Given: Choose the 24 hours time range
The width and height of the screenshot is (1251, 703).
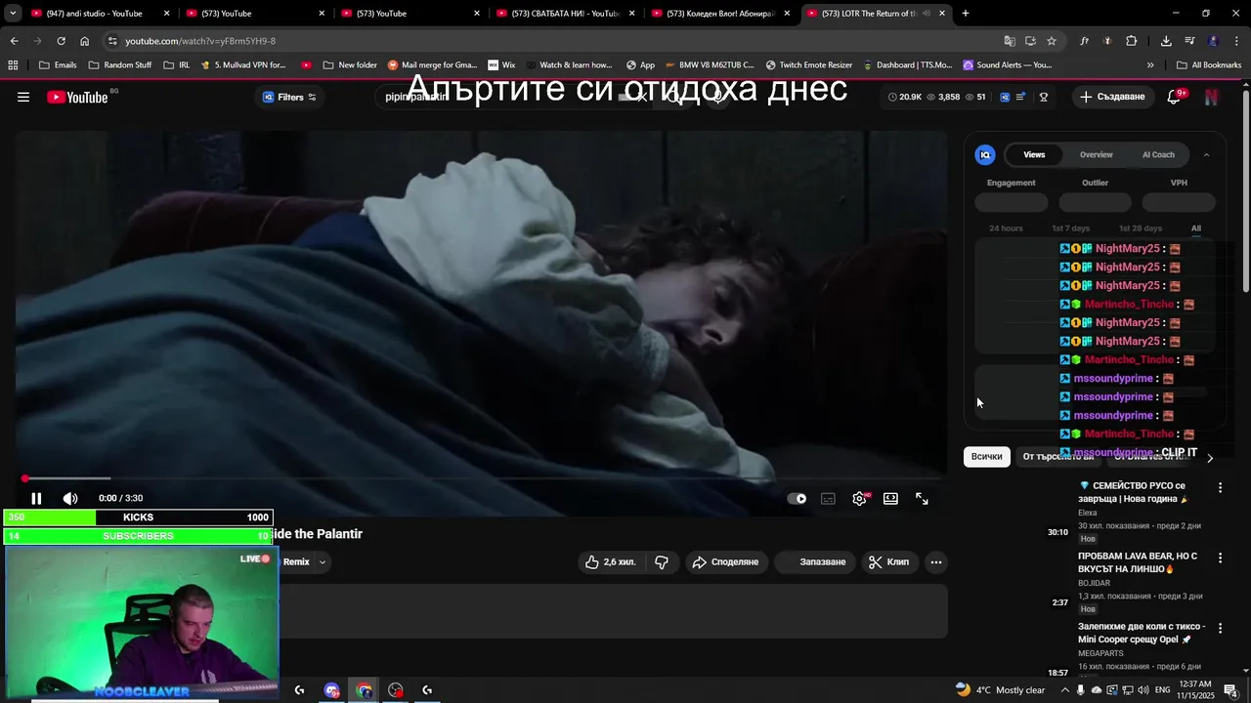Looking at the screenshot, I should point(1006,228).
